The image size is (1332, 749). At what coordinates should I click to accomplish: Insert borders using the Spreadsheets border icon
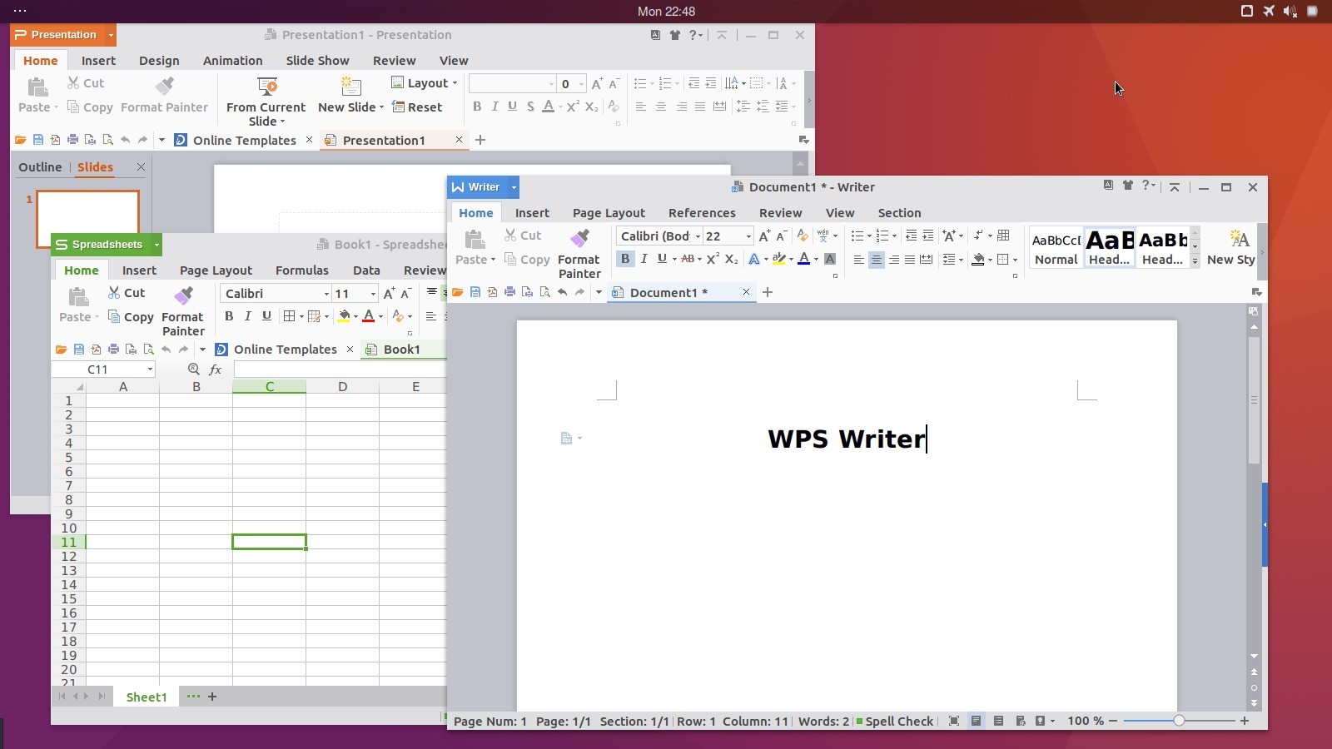tap(289, 316)
